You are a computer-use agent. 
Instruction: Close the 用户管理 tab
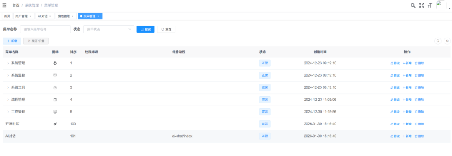pos(30,16)
